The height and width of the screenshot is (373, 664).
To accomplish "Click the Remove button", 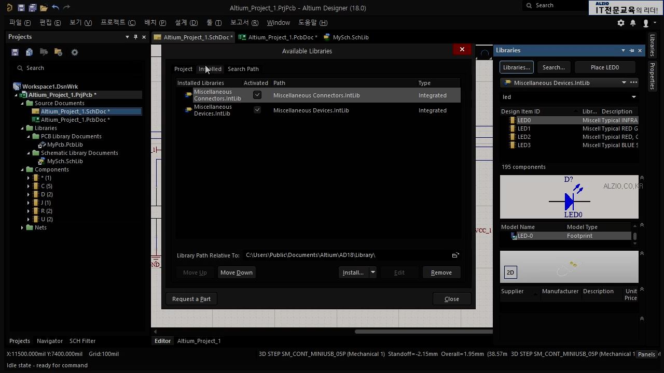I will pyautogui.click(x=441, y=272).
